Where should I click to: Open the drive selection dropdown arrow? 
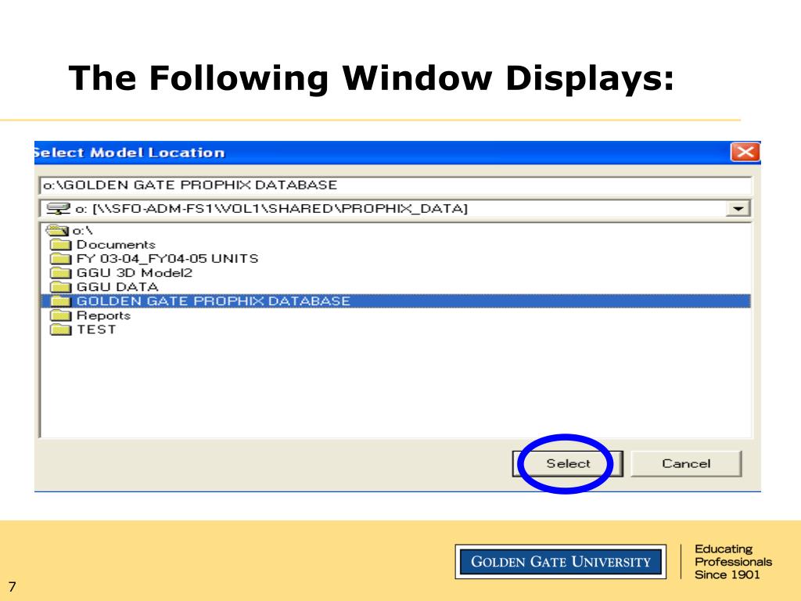tap(738, 208)
